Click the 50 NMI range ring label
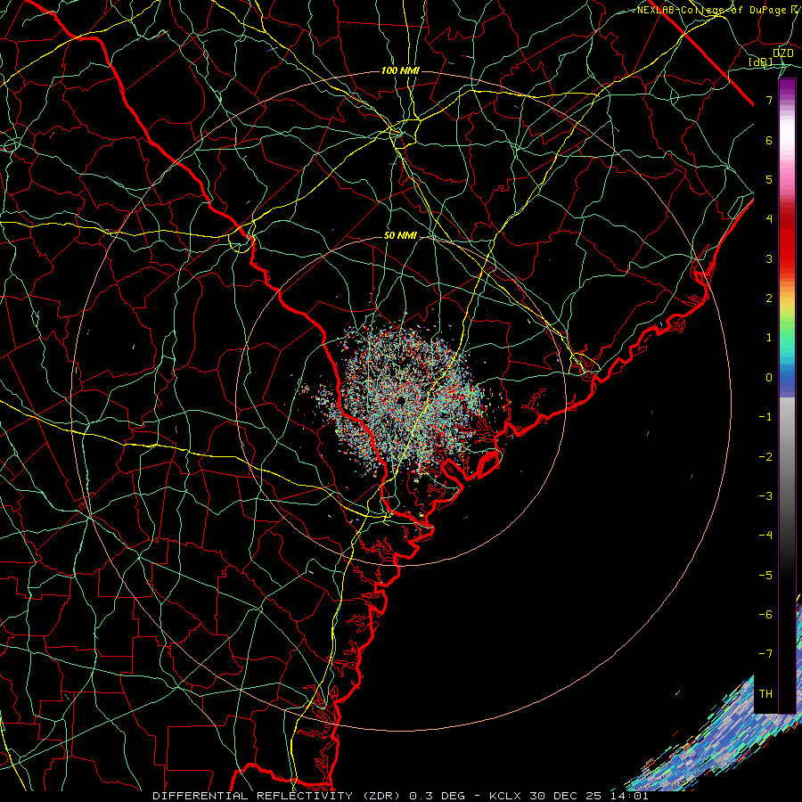 point(400,235)
